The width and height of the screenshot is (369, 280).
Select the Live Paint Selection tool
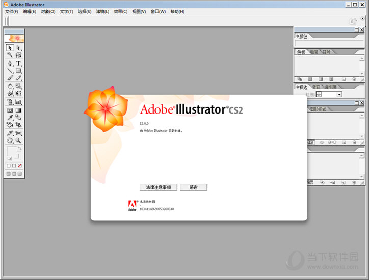pos(18,125)
